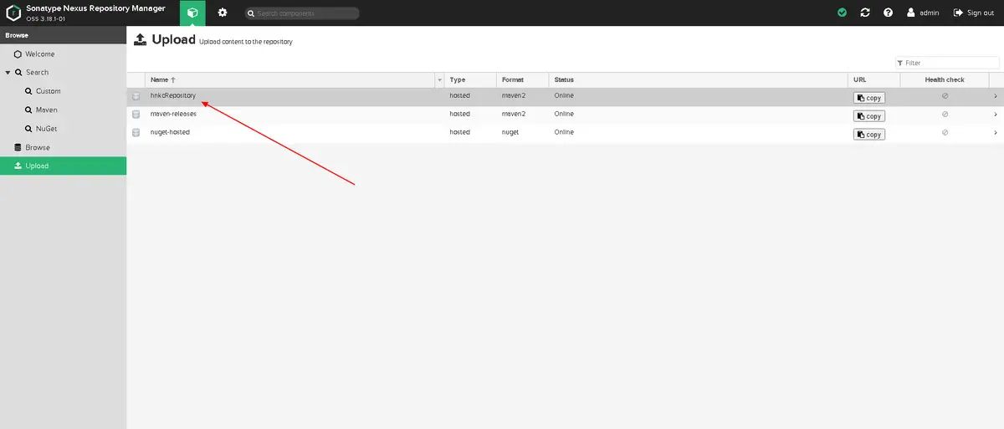Image resolution: width=1004 pixels, height=429 pixels.
Task: Expand the maven-releases row arrow
Action: tap(995, 115)
